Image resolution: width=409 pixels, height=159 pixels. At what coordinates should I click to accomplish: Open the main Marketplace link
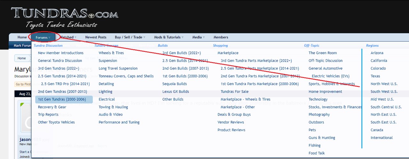tap(228, 53)
